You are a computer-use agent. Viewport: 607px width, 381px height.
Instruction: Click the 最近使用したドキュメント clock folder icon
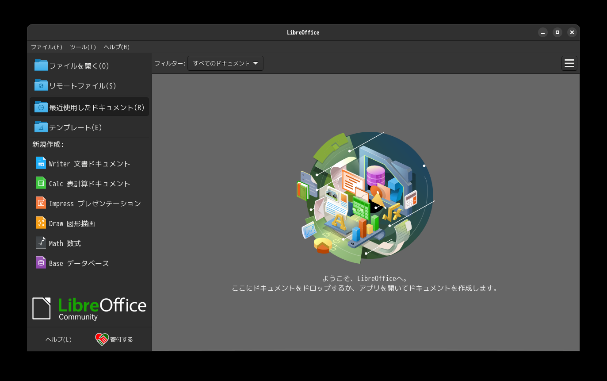pos(41,107)
